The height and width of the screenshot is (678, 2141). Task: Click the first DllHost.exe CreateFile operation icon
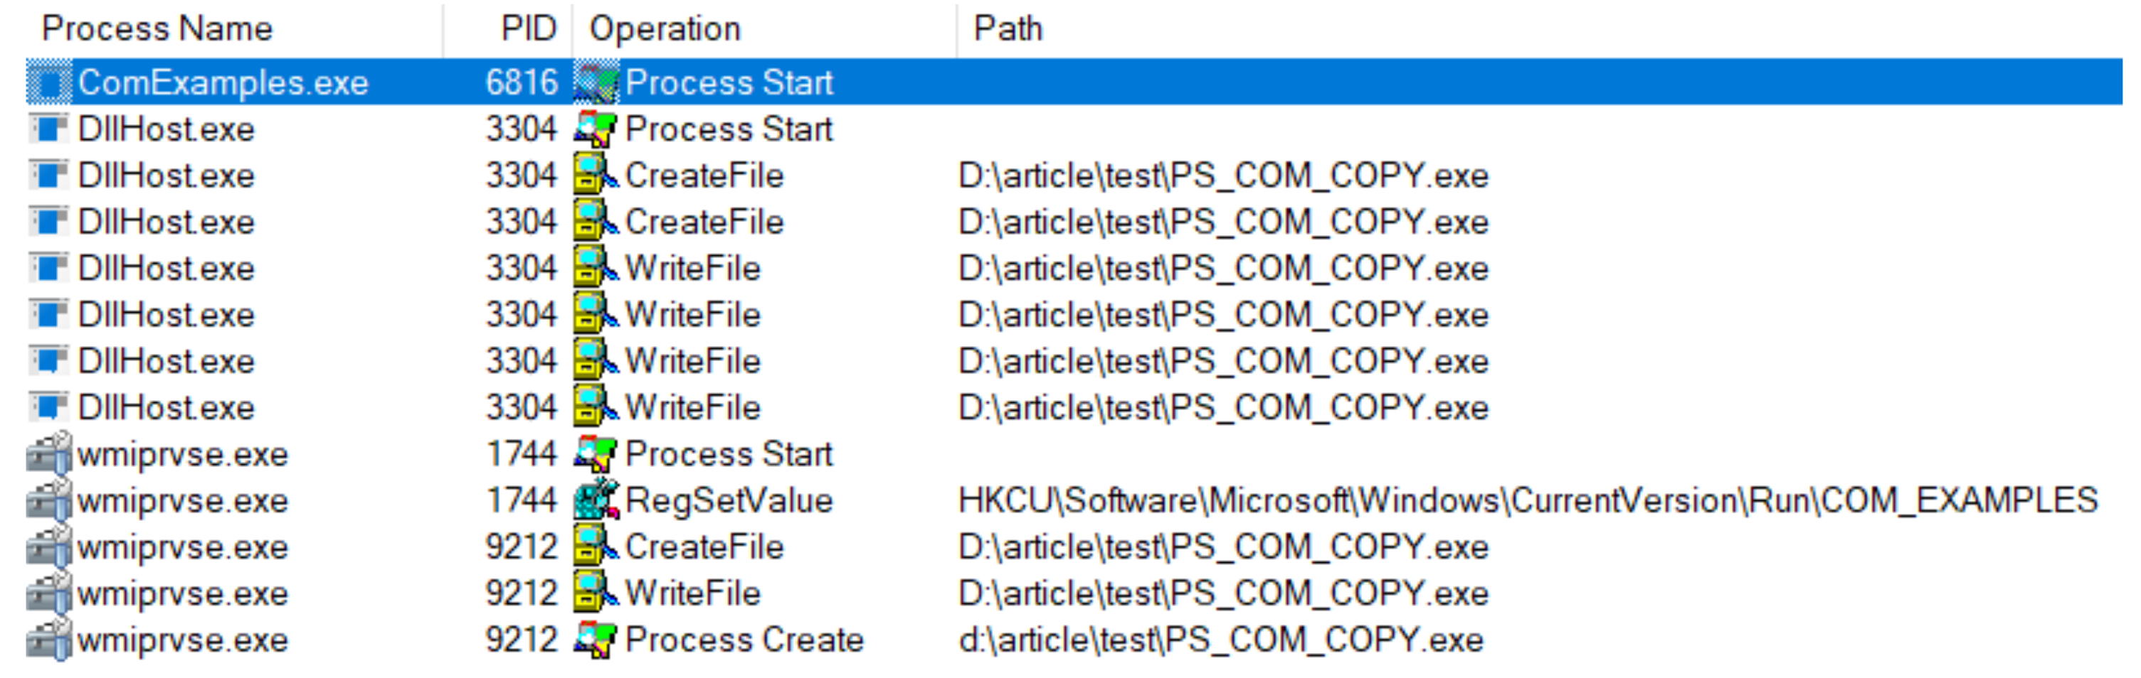point(596,175)
